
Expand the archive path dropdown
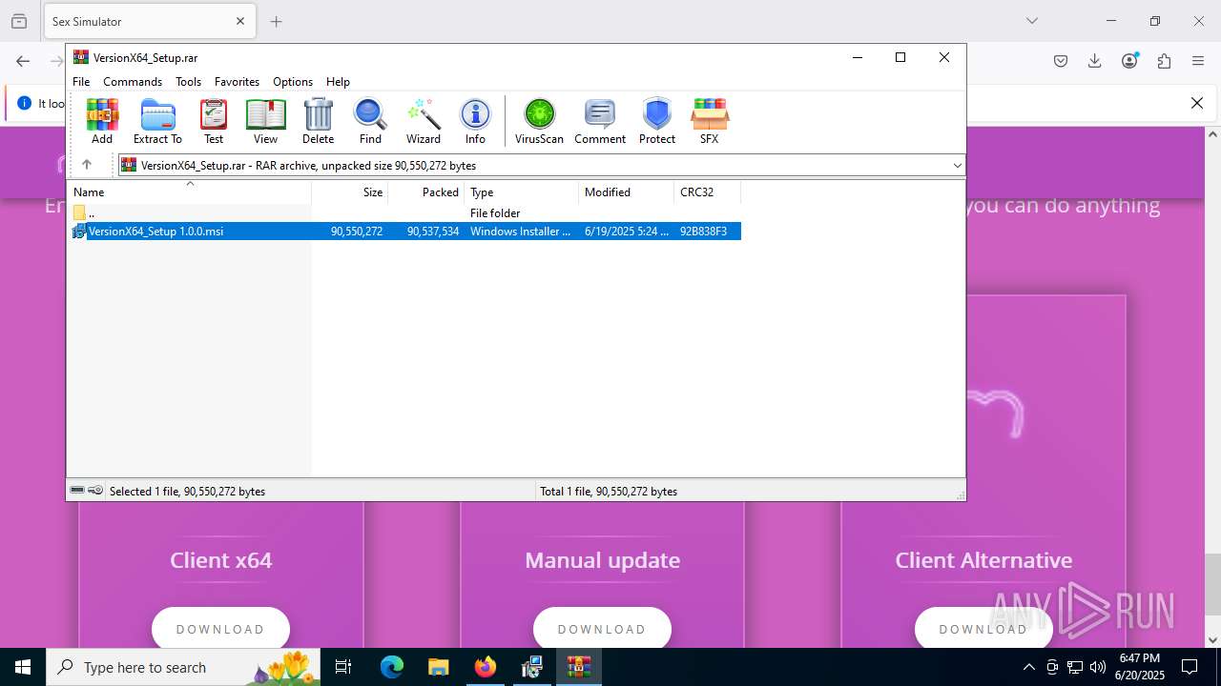coord(957,166)
